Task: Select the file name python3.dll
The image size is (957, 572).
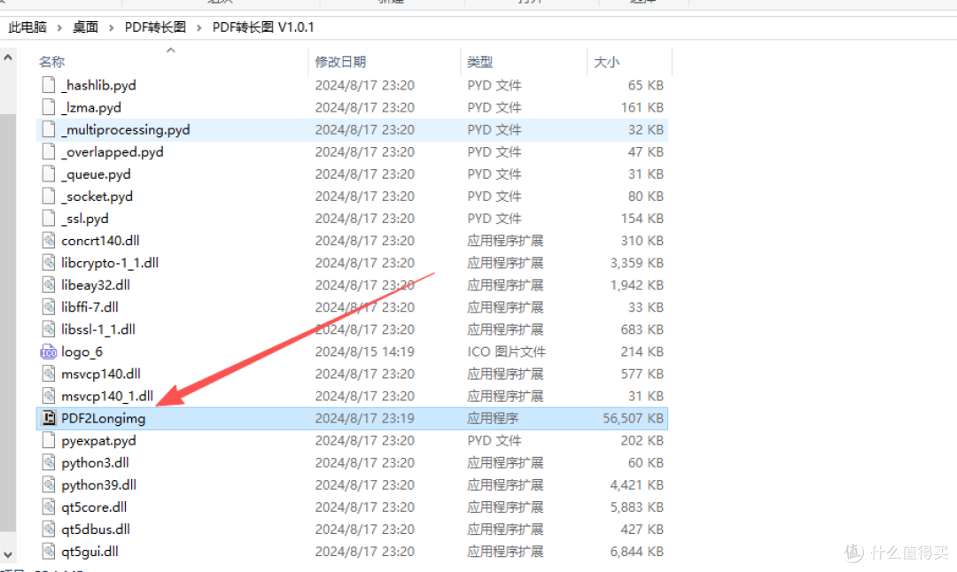Action: pyautogui.click(x=95, y=463)
